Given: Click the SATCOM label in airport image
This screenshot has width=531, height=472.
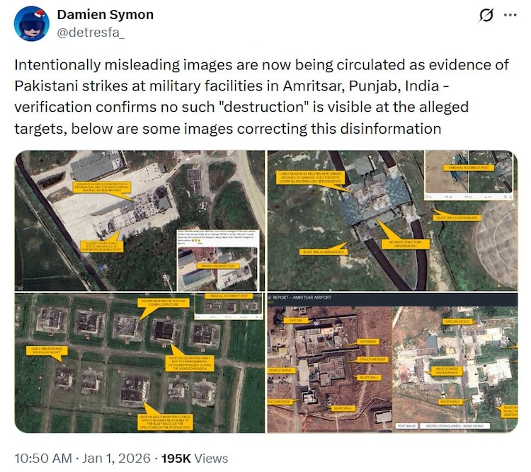Looking at the screenshot, I should (295, 321).
